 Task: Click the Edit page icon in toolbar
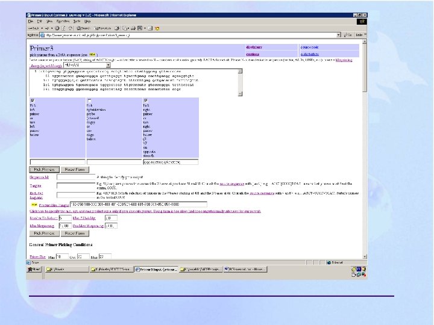[140, 28]
